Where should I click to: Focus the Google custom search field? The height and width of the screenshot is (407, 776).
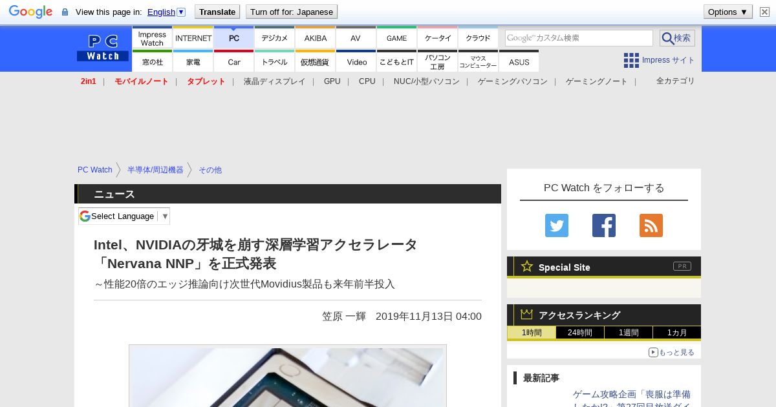(579, 38)
